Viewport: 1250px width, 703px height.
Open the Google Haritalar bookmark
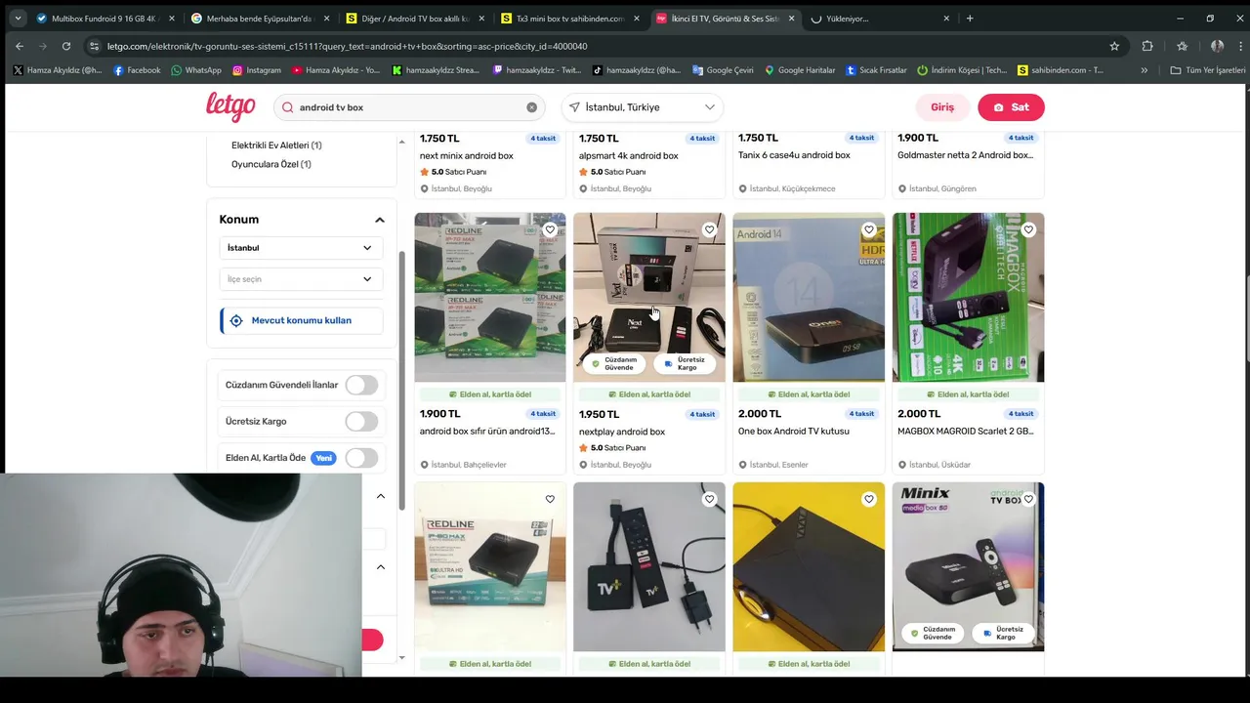(799, 70)
